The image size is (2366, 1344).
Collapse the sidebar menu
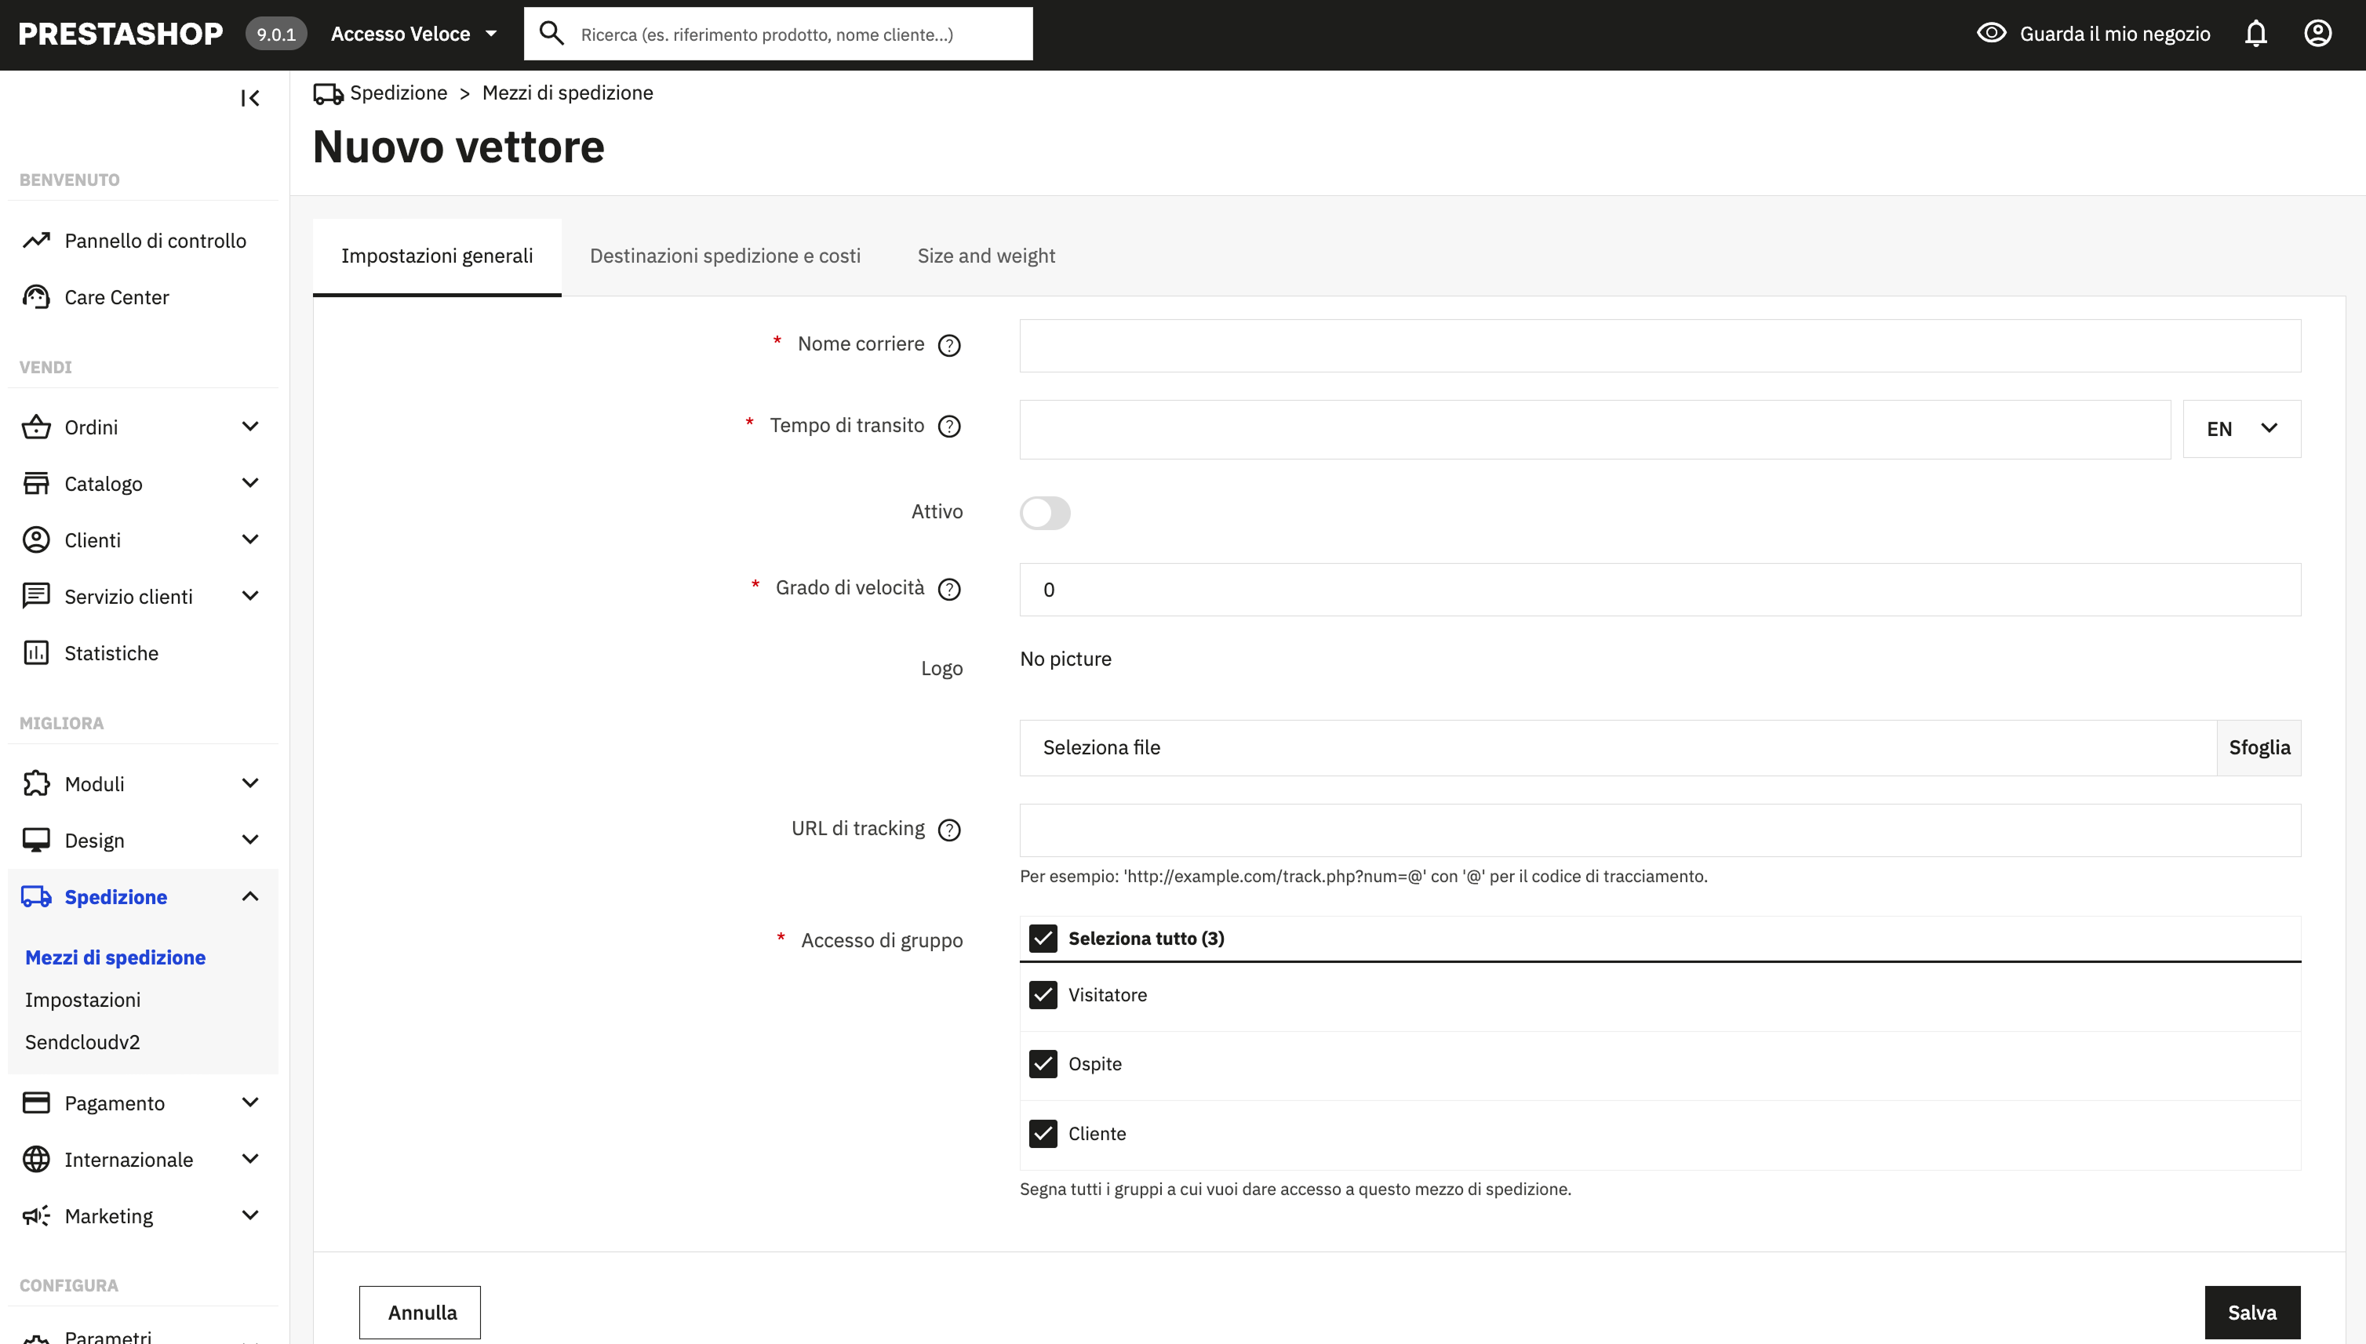[x=249, y=98]
